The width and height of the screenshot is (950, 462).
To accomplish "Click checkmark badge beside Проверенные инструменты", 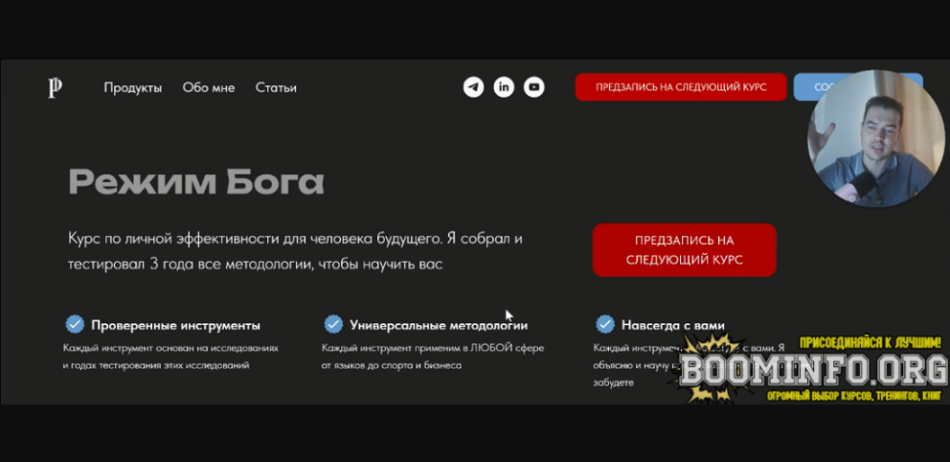I will click(74, 324).
